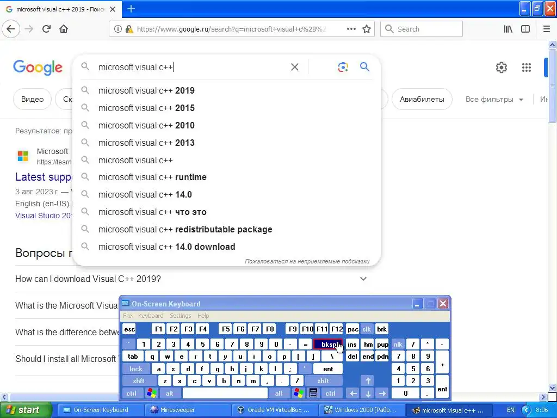Switch to Oracle VM VirtualBox taskbar button
The width and height of the screenshot is (557, 418).
tap(275, 410)
